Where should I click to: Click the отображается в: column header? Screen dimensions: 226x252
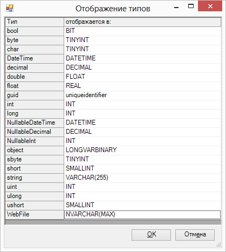(x=142, y=22)
